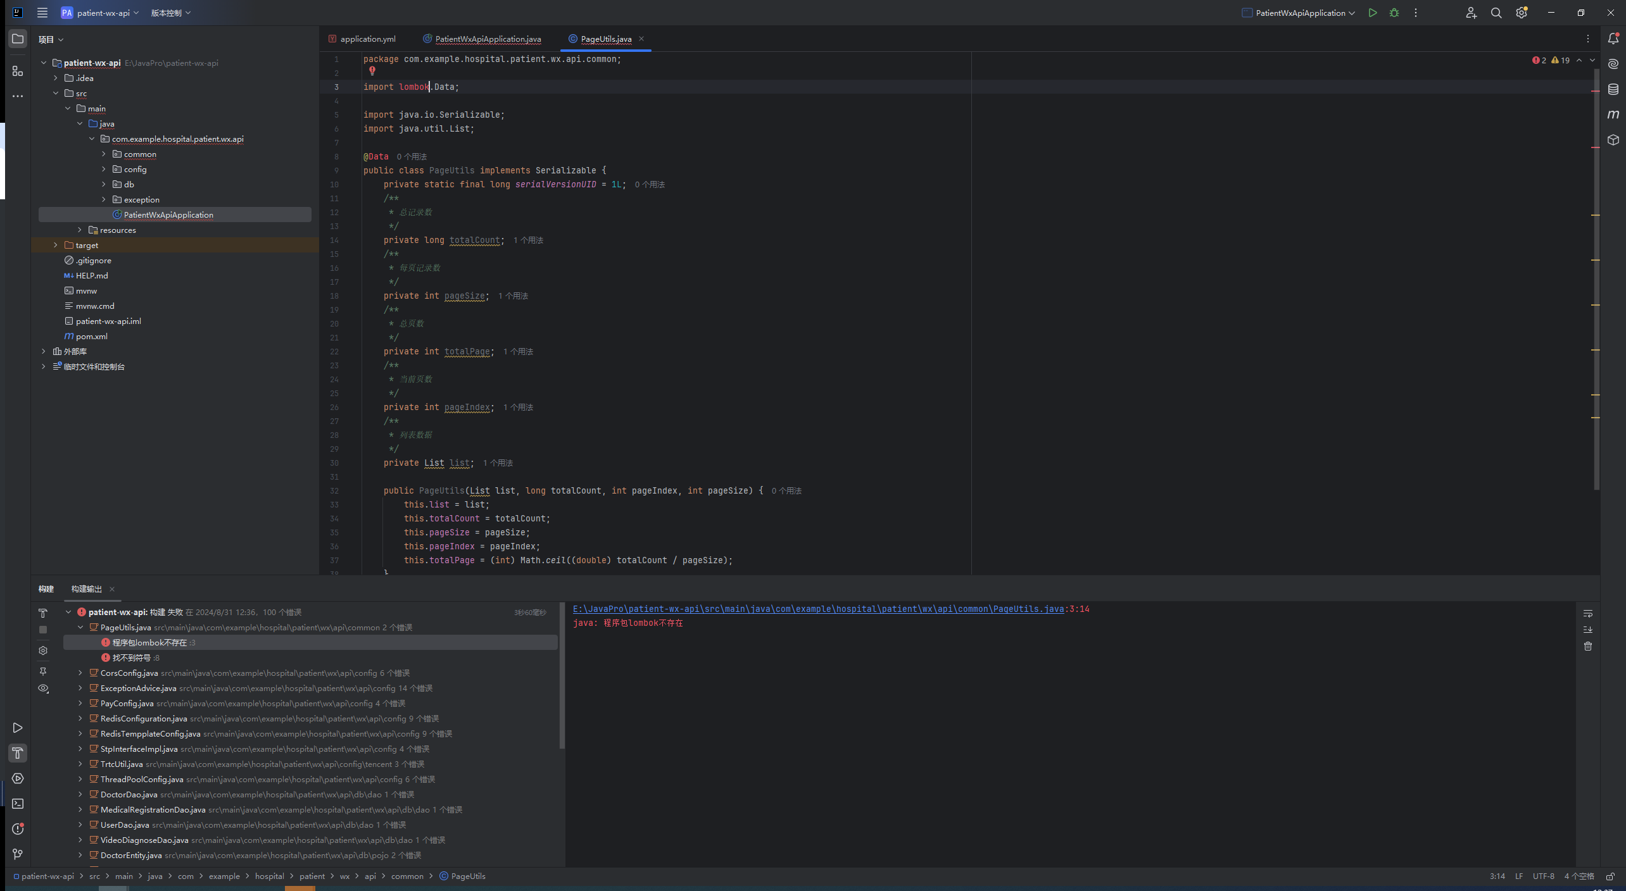This screenshot has width=1626, height=891.
Task: Open PageUtils.java path link in output
Action: click(819, 609)
